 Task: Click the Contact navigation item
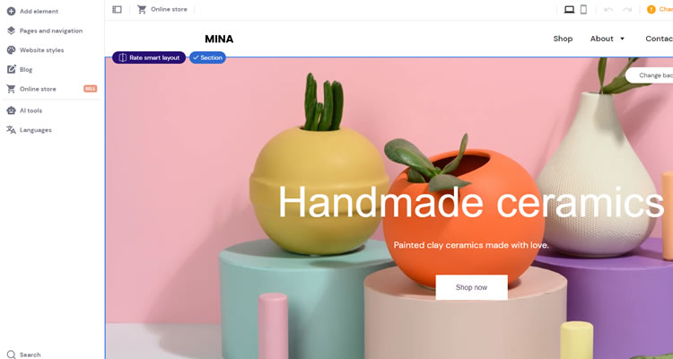pyautogui.click(x=659, y=39)
